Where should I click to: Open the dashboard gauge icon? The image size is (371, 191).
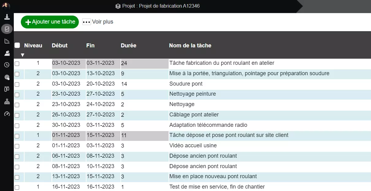7,114
